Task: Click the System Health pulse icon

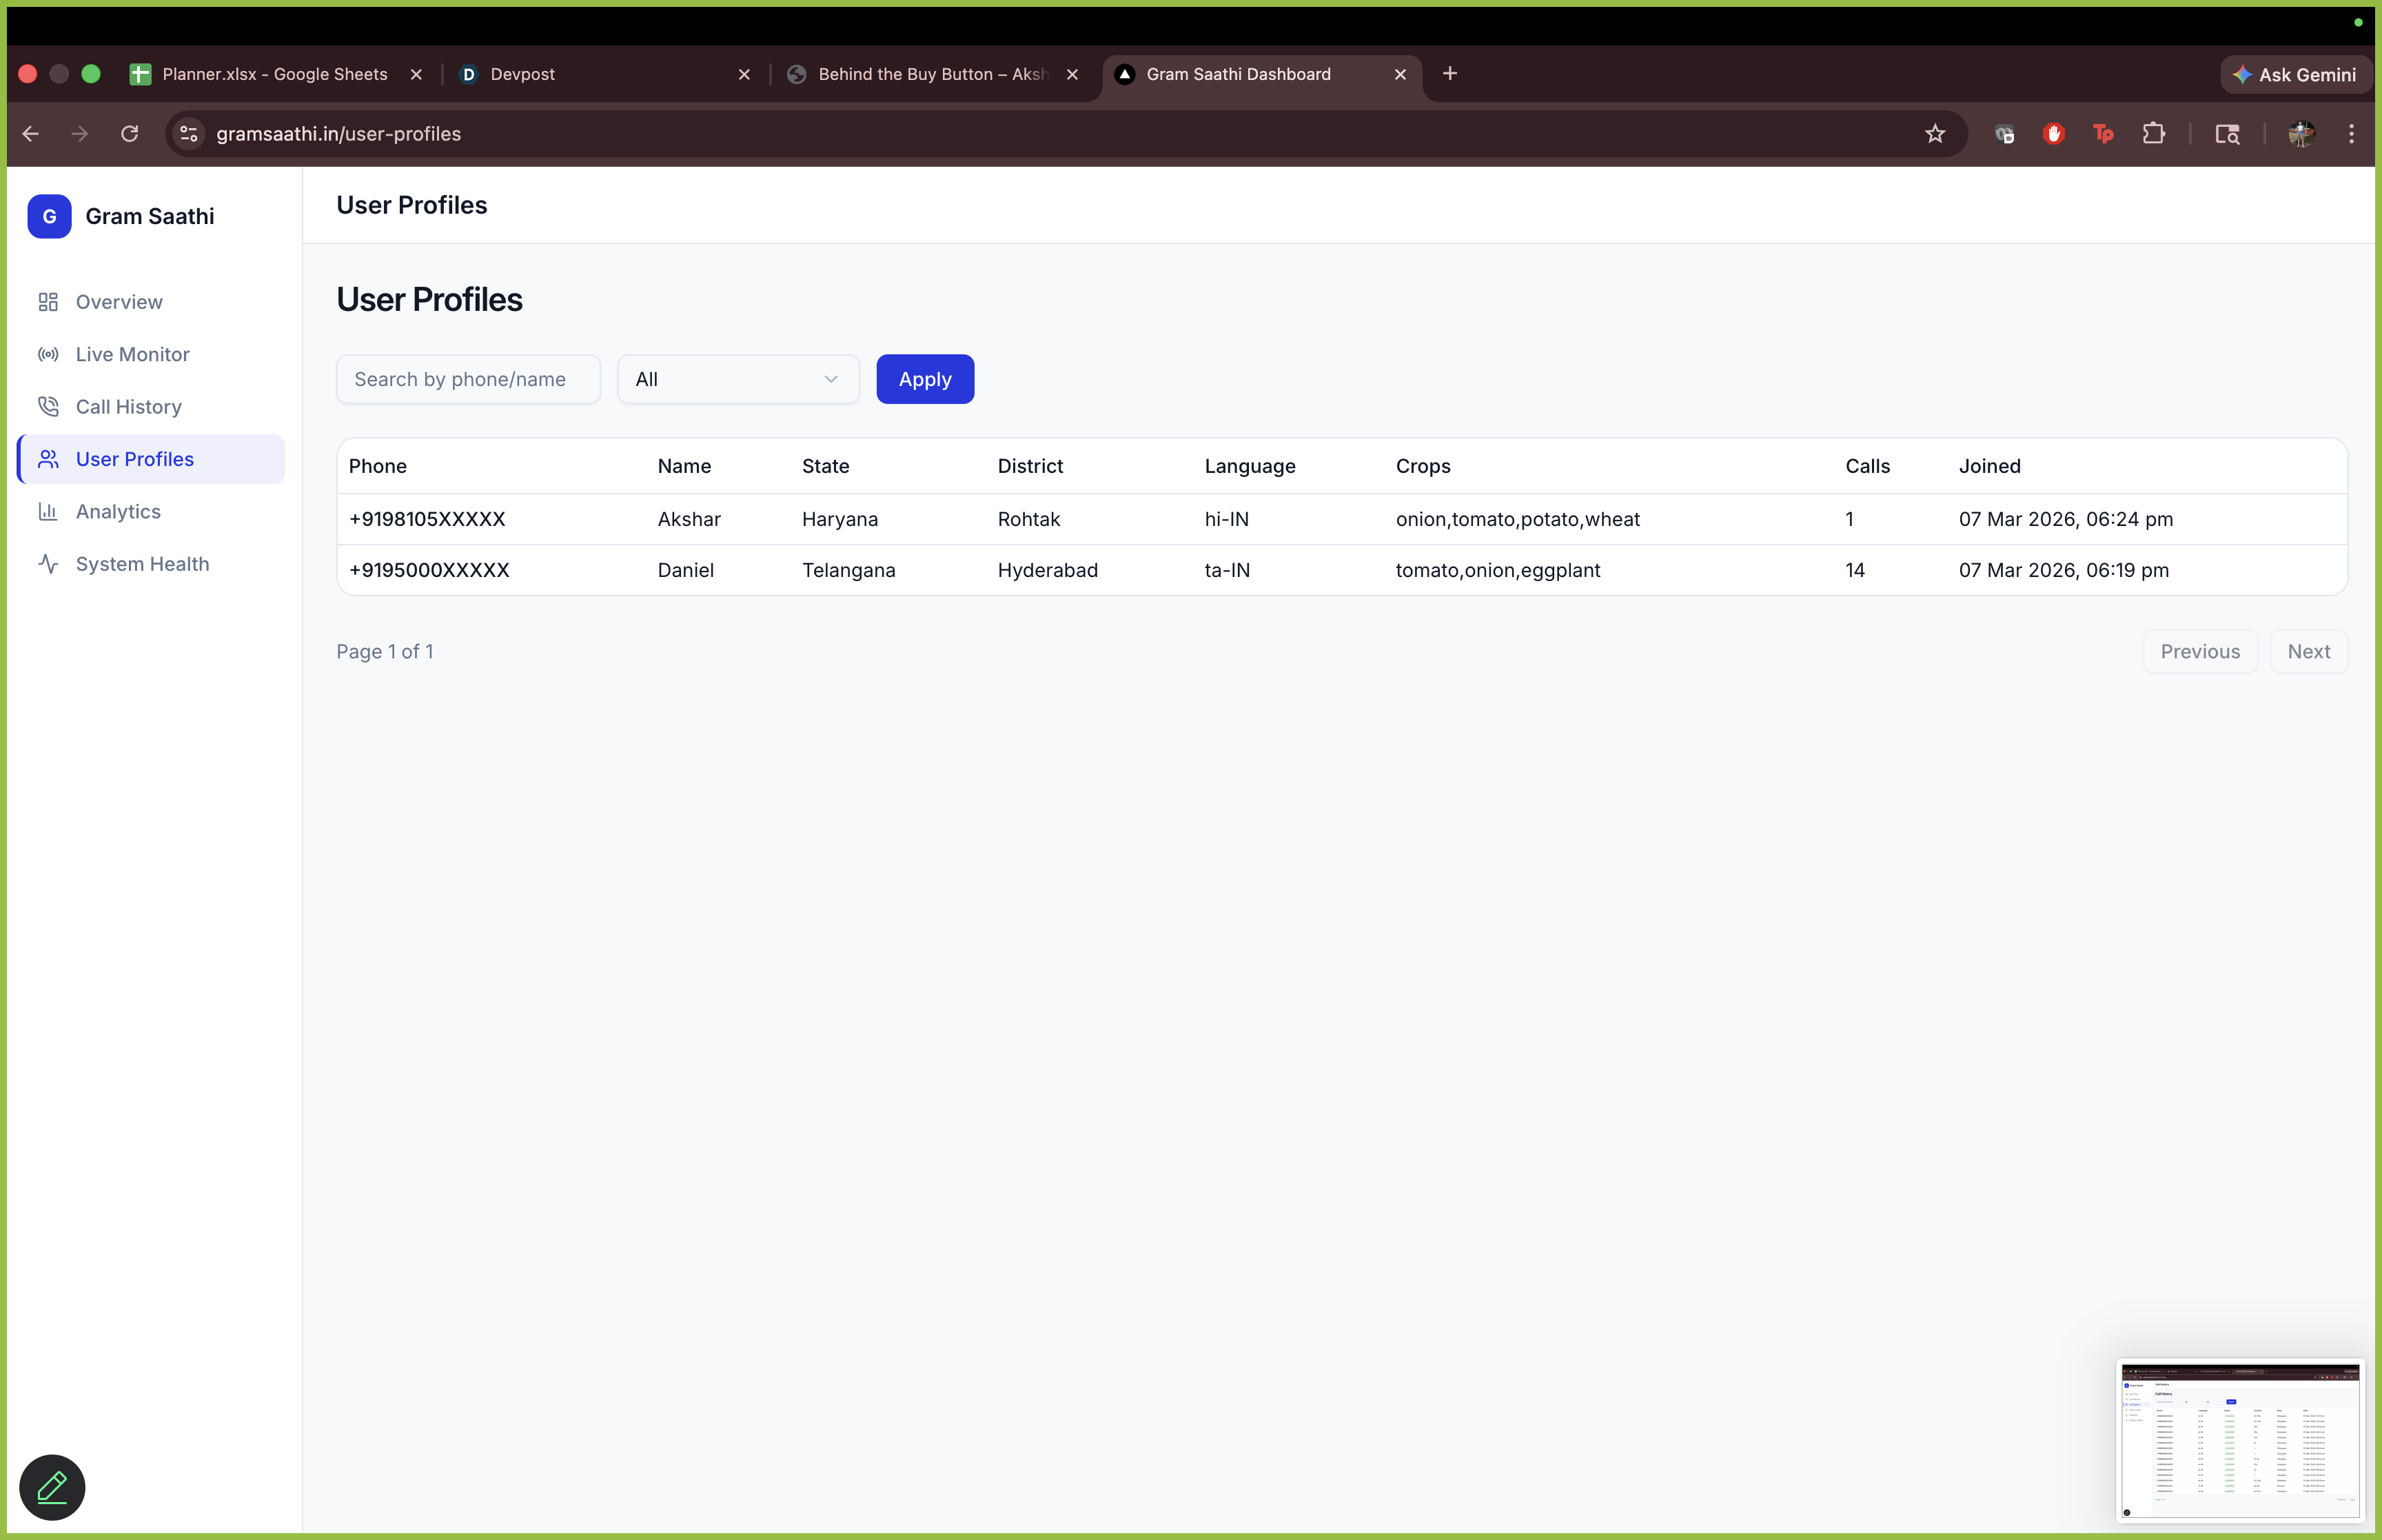Action: 48,563
